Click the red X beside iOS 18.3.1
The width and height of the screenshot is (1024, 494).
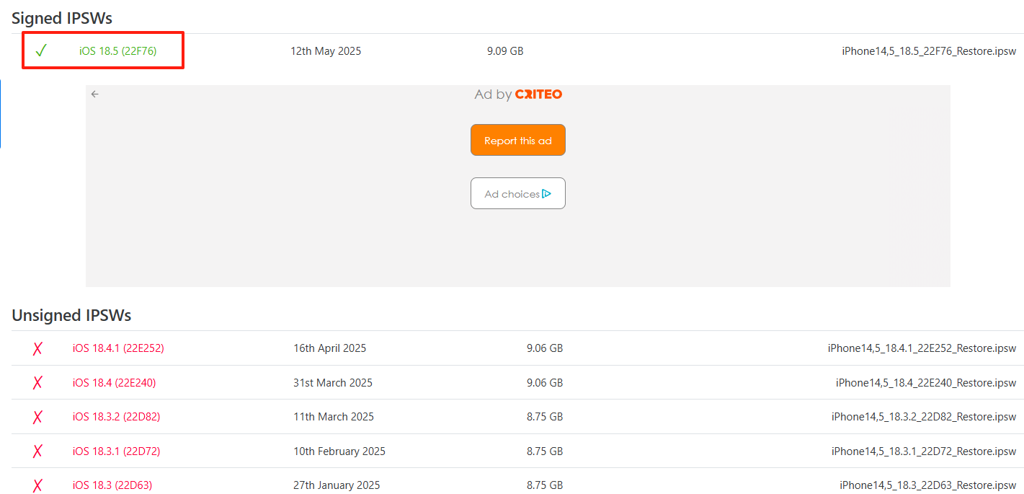[x=37, y=451]
